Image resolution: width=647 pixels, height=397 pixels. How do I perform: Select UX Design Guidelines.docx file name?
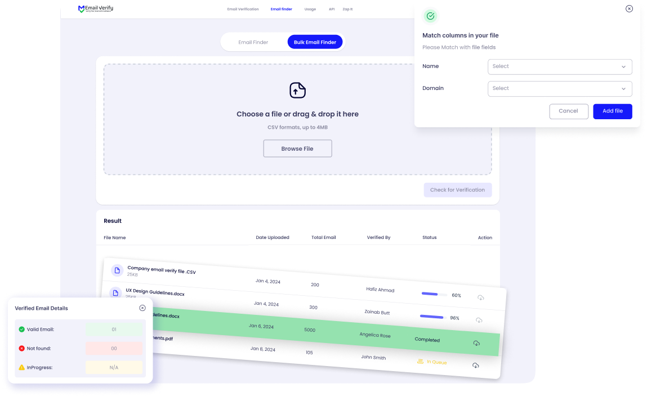coord(155,292)
